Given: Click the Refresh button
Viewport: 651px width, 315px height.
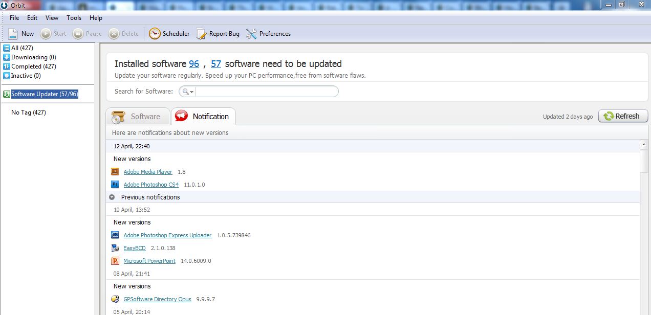Looking at the screenshot, I should (623, 116).
